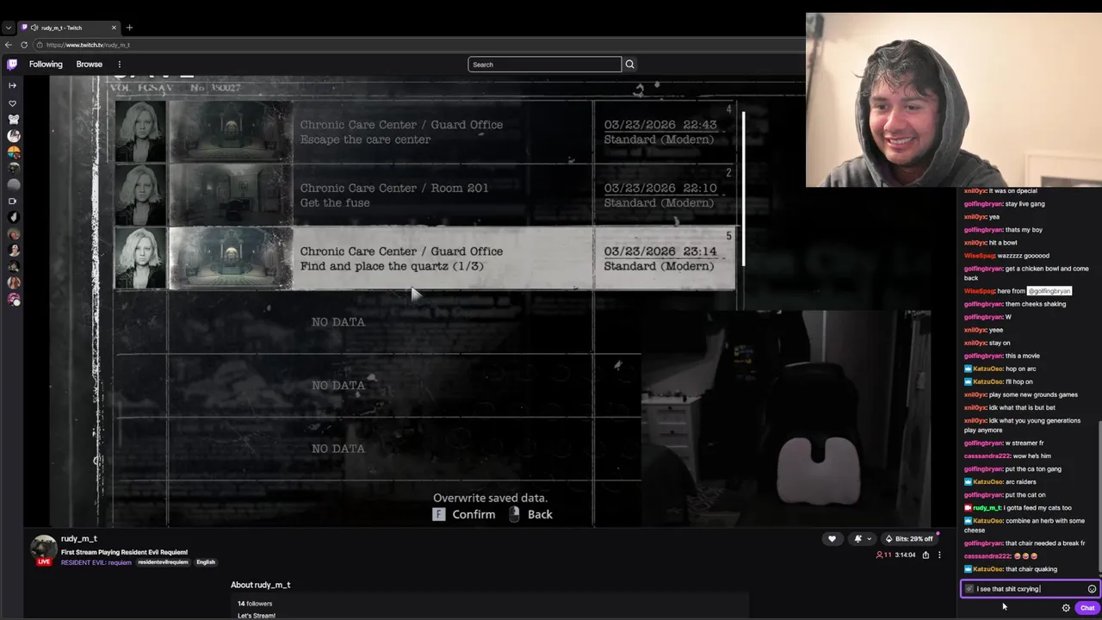
Task: Go back with the browser back arrow
Action: tap(9, 45)
